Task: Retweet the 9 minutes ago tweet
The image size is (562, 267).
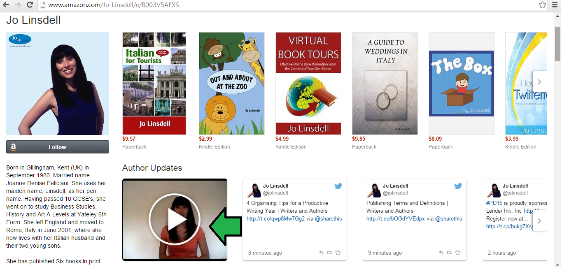Action: tap(449, 253)
